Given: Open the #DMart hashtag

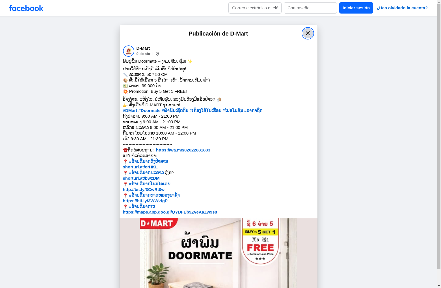Looking at the screenshot, I should [x=130, y=111].
